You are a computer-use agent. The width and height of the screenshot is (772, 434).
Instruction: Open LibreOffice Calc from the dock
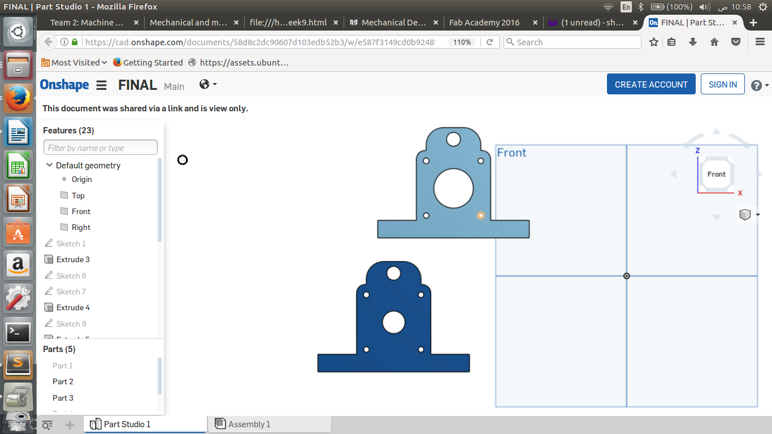pyautogui.click(x=18, y=166)
